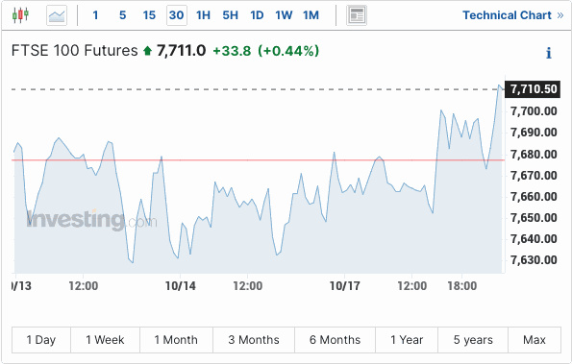Show the 1 Month range tab
Screen dimensions: 572x364
tap(176, 340)
